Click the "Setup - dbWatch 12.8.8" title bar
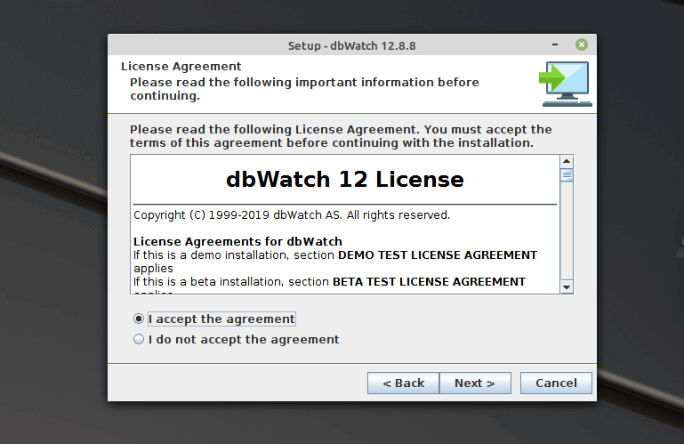Screen dimensions: 684x444 coord(352,44)
